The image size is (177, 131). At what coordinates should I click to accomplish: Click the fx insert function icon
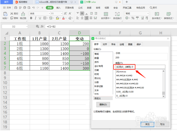pos(42,26)
